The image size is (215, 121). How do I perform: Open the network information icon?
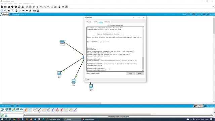(16, 7)
